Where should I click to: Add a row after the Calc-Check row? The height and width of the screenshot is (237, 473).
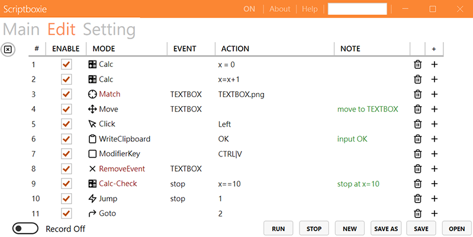point(435,184)
